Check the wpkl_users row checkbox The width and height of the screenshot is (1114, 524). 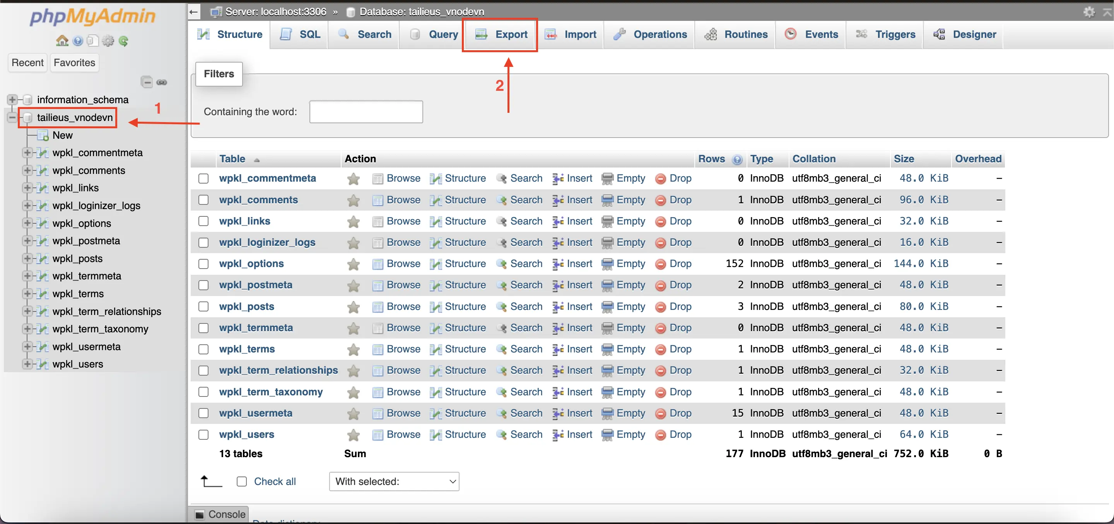[x=203, y=435]
